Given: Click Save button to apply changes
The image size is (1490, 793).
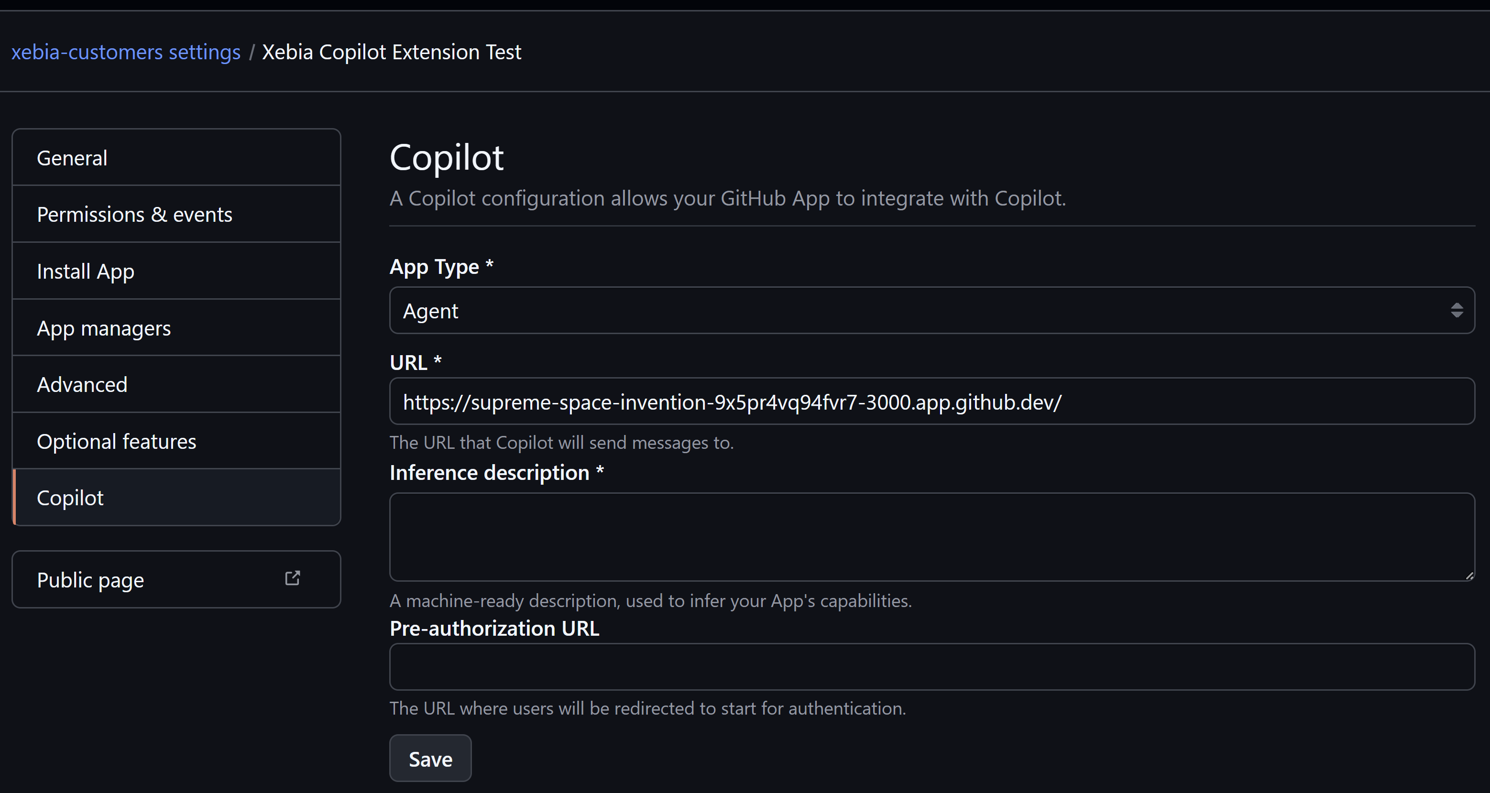Looking at the screenshot, I should [x=430, y=759].
